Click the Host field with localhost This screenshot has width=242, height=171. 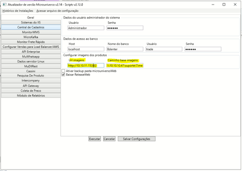[86, 49]
